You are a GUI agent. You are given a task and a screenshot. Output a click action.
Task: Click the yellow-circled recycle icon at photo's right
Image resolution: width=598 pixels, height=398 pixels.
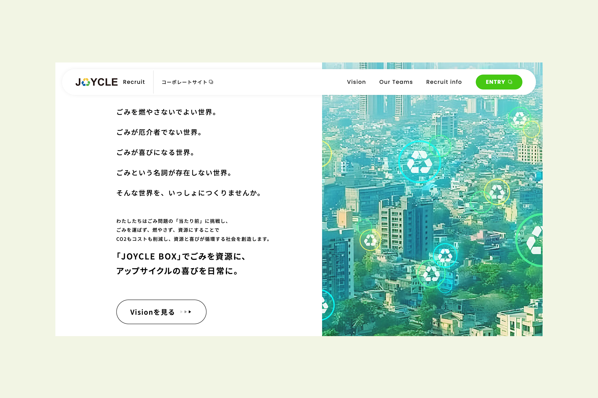[497, 192]
